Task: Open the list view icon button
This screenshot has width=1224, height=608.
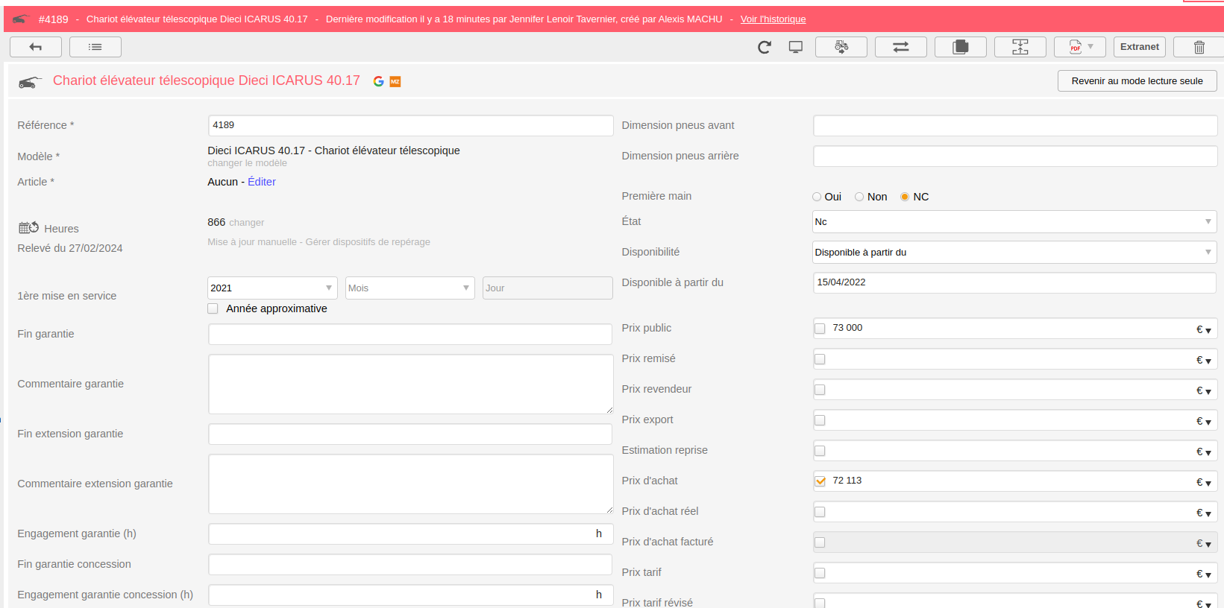Action: [x=95, y=47]
